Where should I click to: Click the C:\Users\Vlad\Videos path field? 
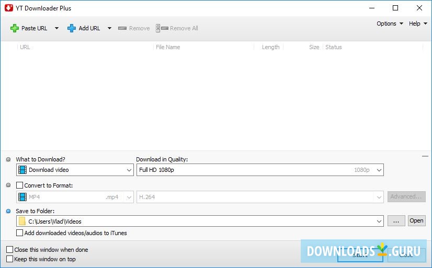tap(200, 221)
